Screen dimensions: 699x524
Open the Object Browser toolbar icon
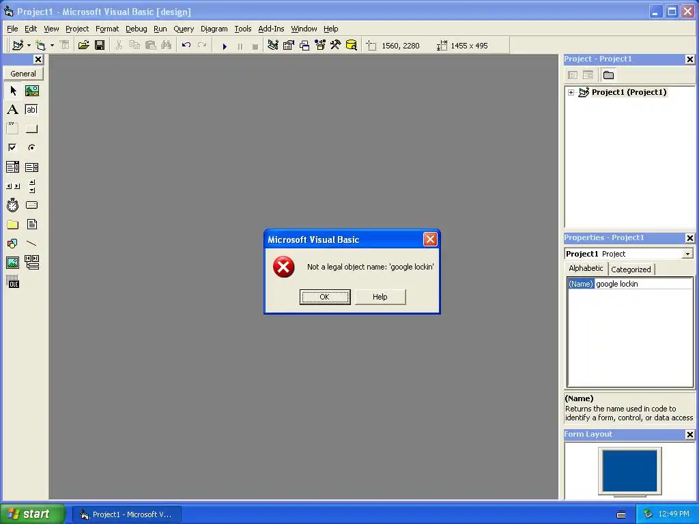tap(320, 46)
